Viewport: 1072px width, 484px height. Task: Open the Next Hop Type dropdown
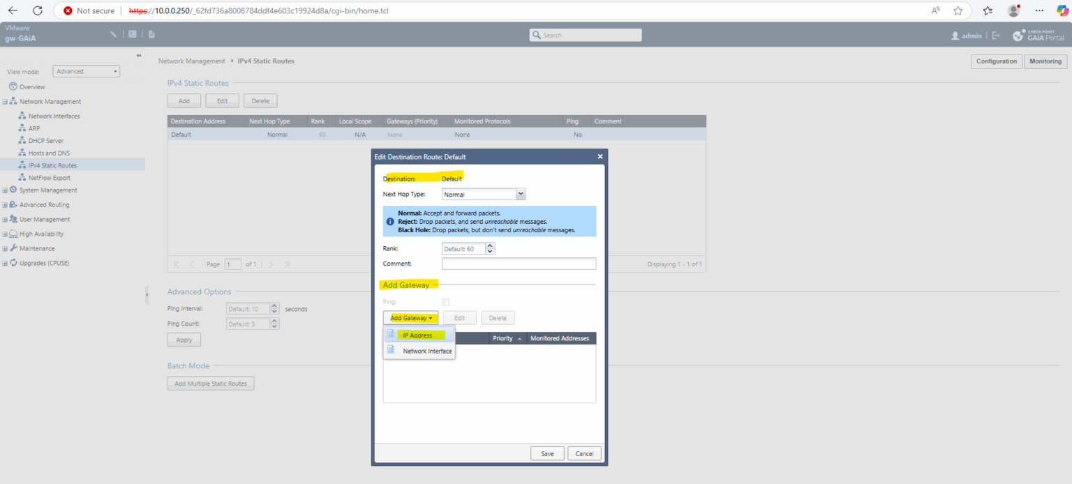click(x=520, y=193)
